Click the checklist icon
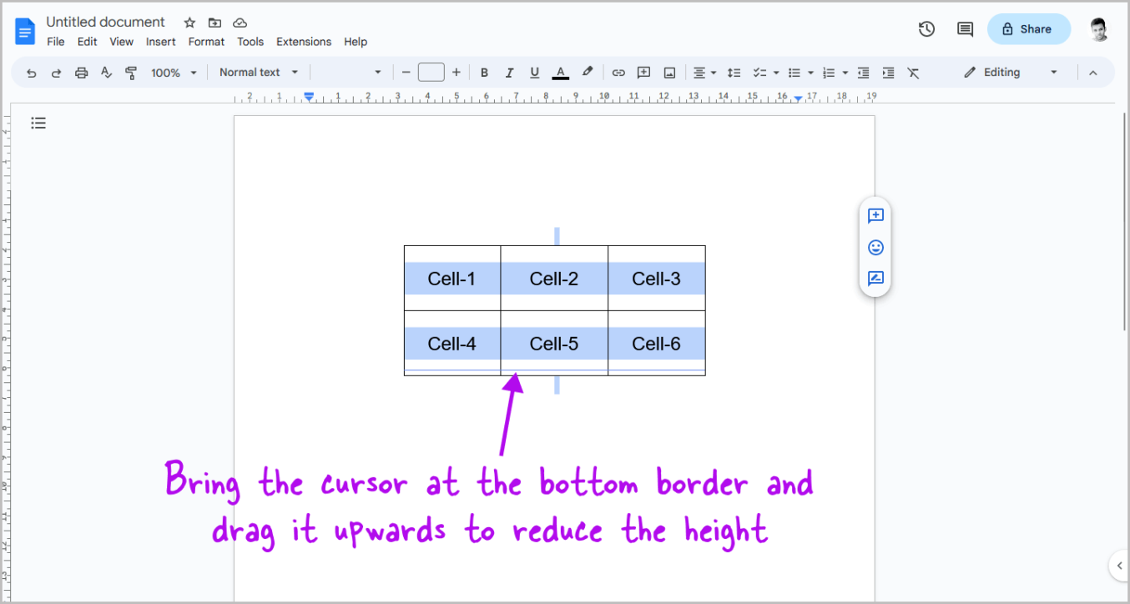 (759, 73)
